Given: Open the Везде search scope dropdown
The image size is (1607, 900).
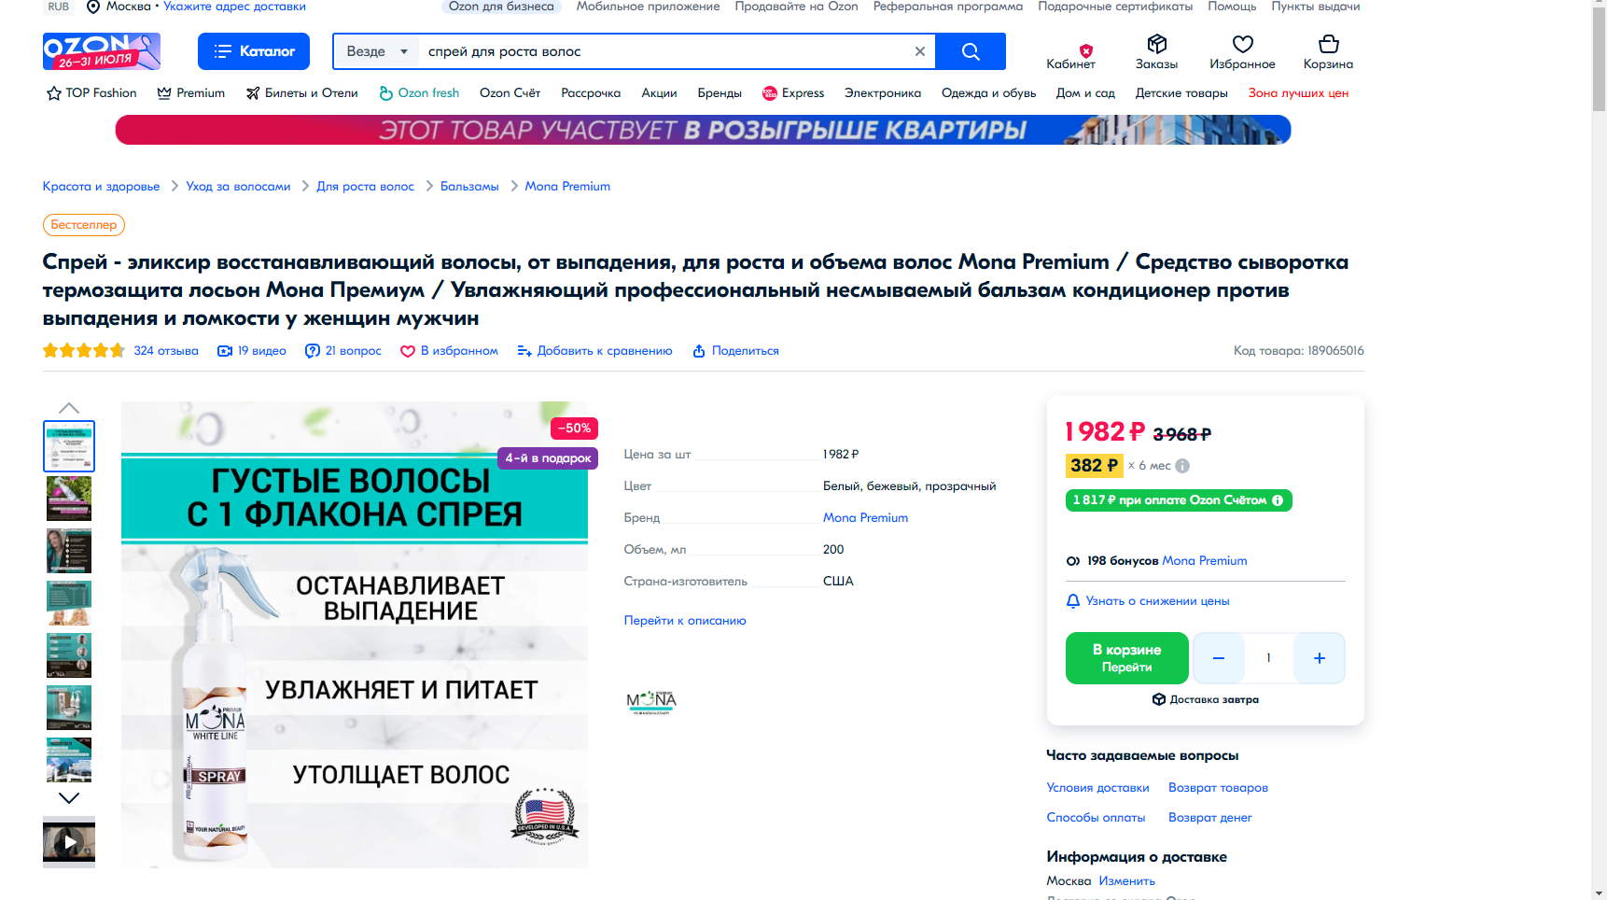Looking at the screenshot, I should click(377, 51).
